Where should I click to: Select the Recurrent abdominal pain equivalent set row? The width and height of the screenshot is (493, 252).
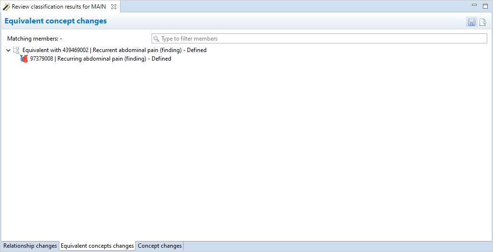click(114, 50)
